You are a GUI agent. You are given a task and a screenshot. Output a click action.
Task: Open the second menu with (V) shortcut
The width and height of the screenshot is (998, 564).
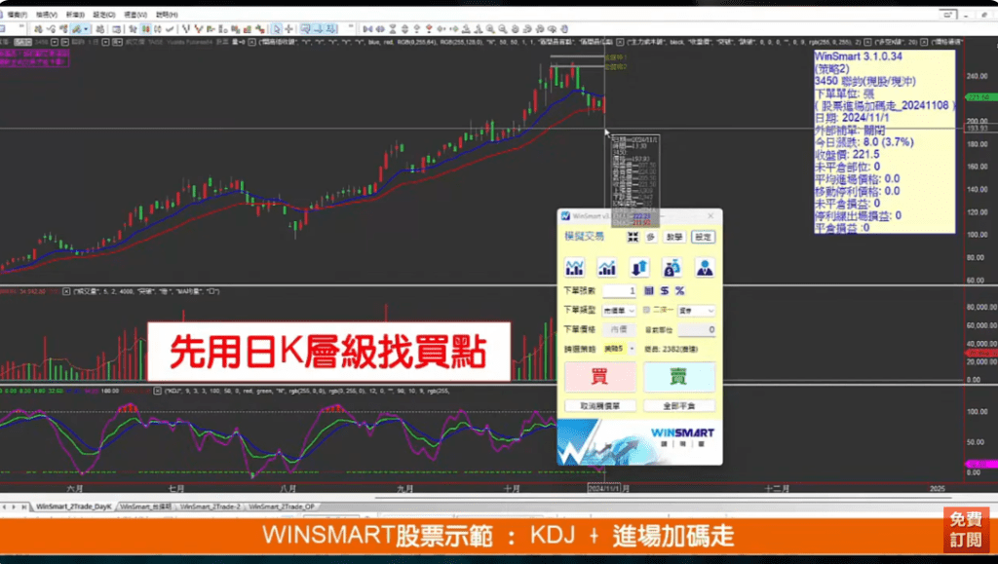tap(47, 15)
